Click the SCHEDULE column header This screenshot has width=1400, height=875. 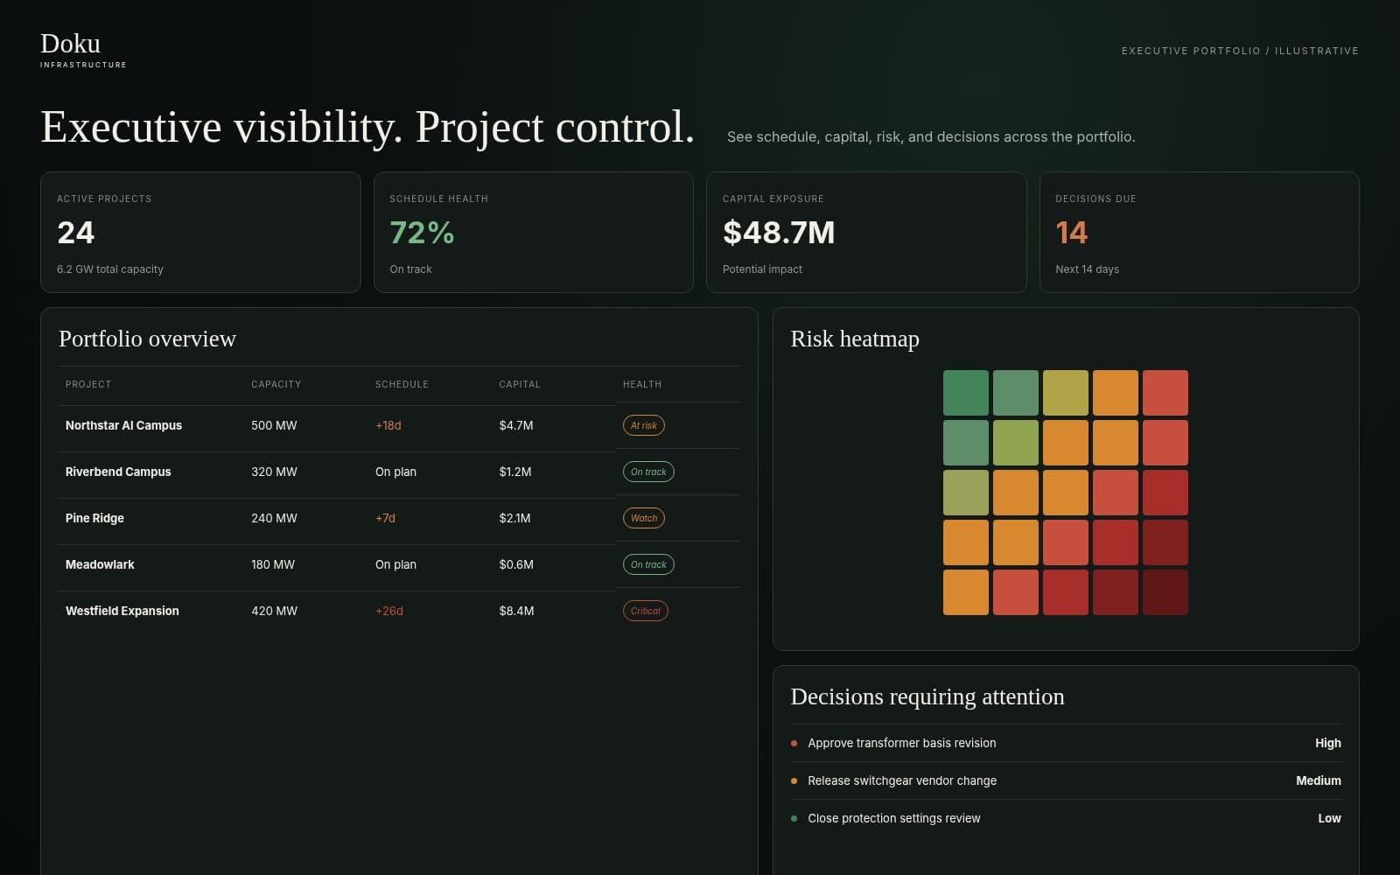pos(402,384)
